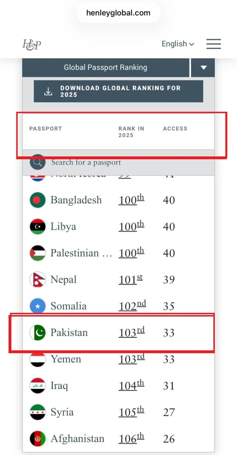This screenshot has width=237, height=455.
Task: Click the Afghanistan flag icon
Action: (x=38, y=439)
